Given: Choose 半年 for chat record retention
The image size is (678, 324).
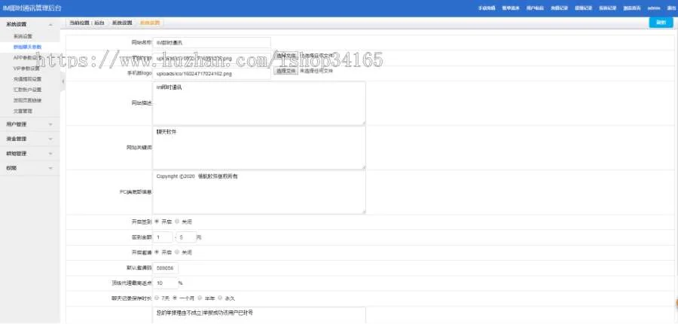Looking at the screenshot, I should coord(202,298).
